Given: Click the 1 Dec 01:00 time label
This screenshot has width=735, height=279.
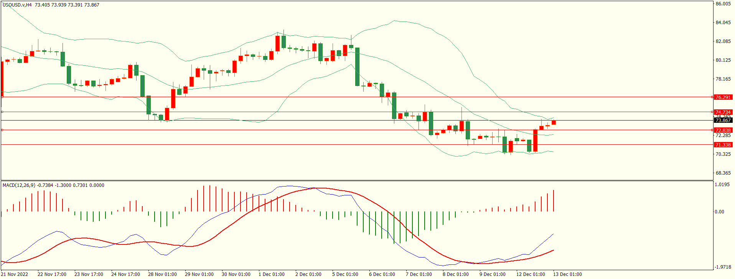Looking at the screenshot, I should point(272,274).
